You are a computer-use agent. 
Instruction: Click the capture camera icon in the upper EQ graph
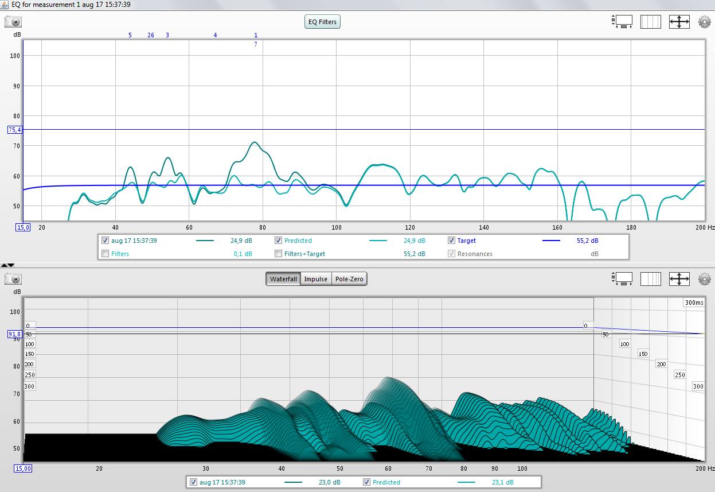tap(13, 22)
